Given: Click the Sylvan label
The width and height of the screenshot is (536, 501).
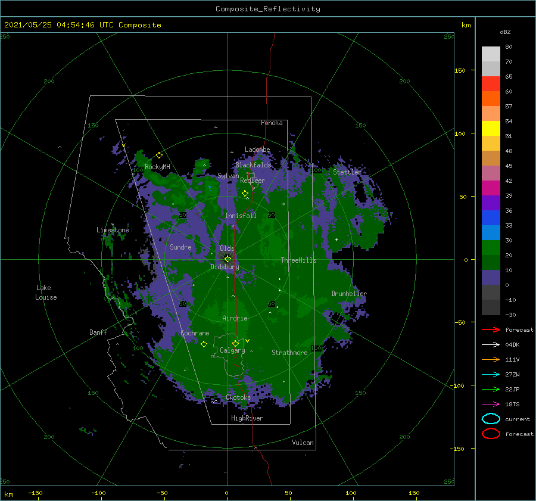Looking at the screenshot, I should (228, 176).
